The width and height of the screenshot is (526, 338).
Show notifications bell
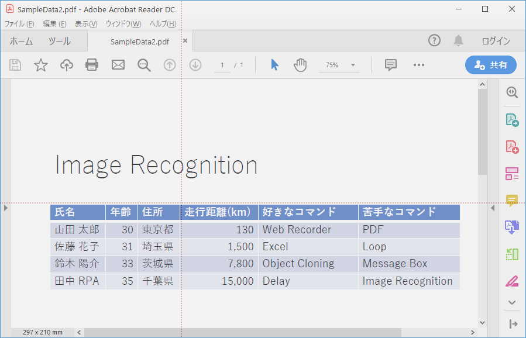pyautogui.click(x=458, y=40)
